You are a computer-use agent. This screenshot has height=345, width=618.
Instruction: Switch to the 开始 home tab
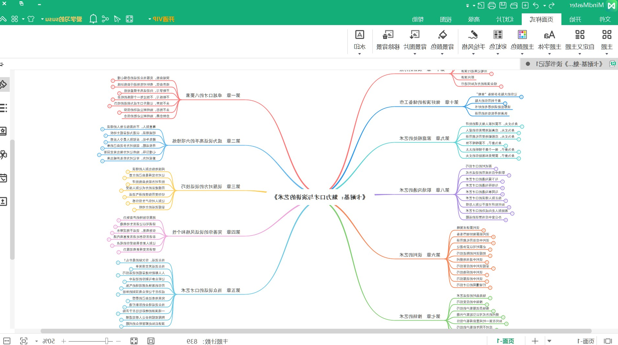(x=575, y=19)
